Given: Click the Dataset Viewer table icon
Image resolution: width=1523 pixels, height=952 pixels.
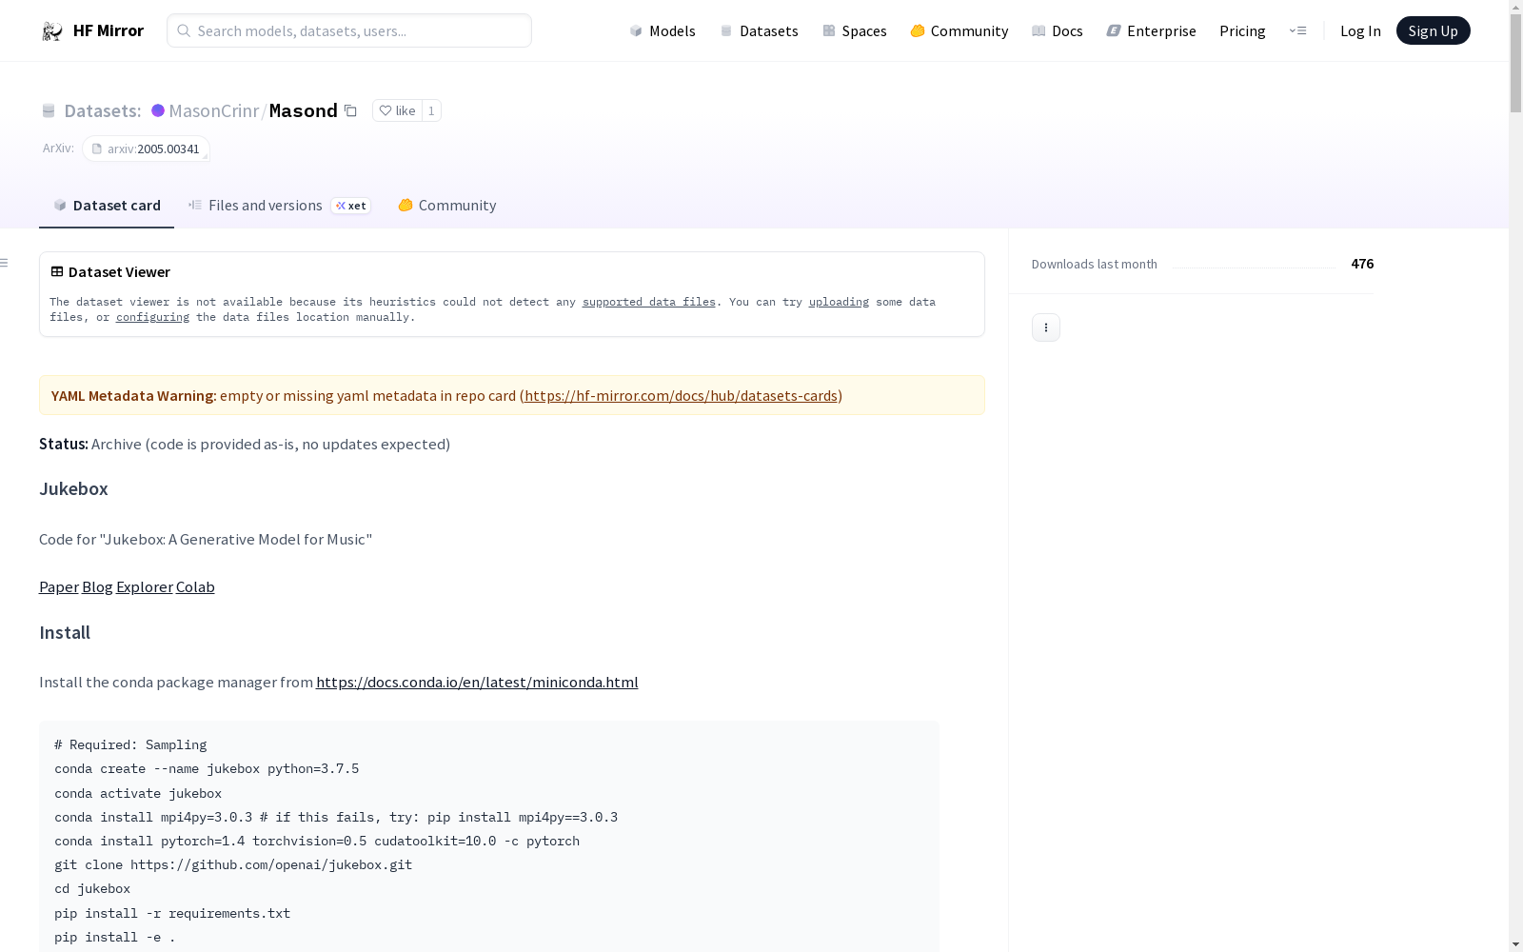Looking at the screenshot, I should [x=57, y=271].
